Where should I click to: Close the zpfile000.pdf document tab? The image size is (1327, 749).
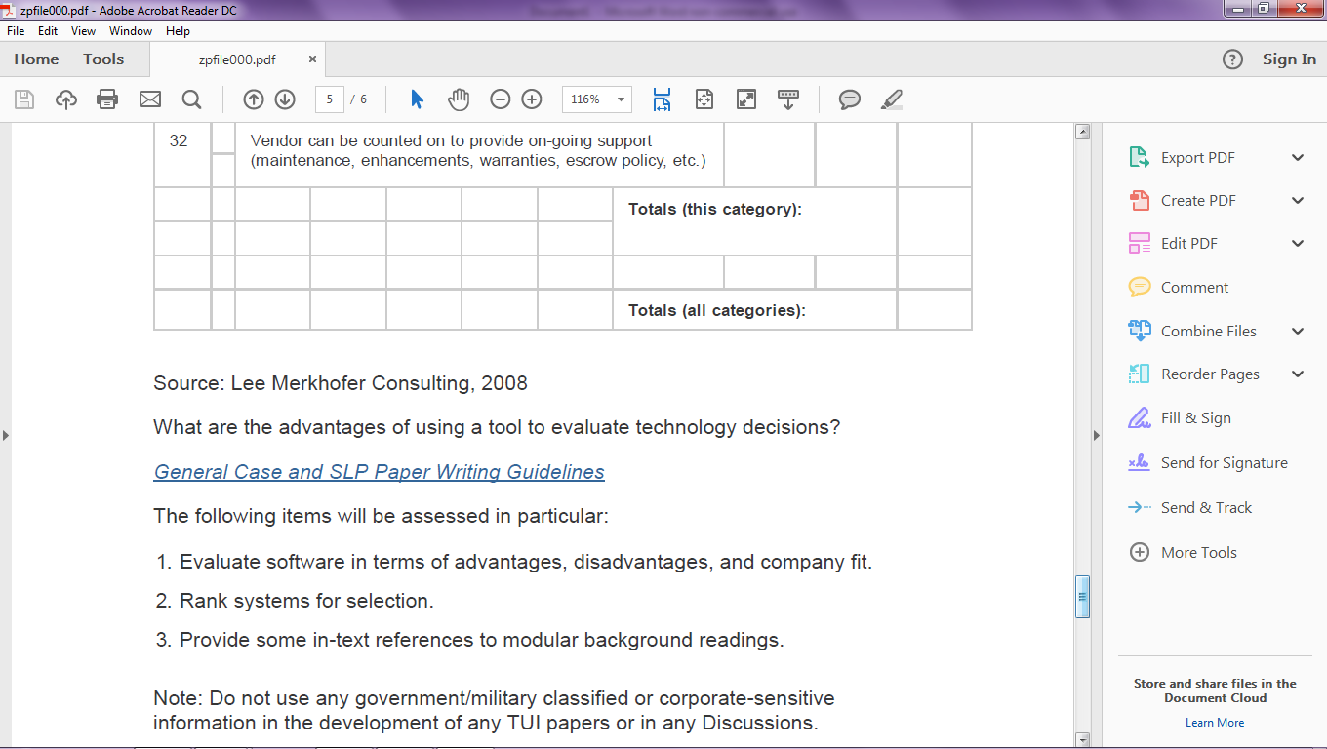pyautogui.click(x=312, y=59)
